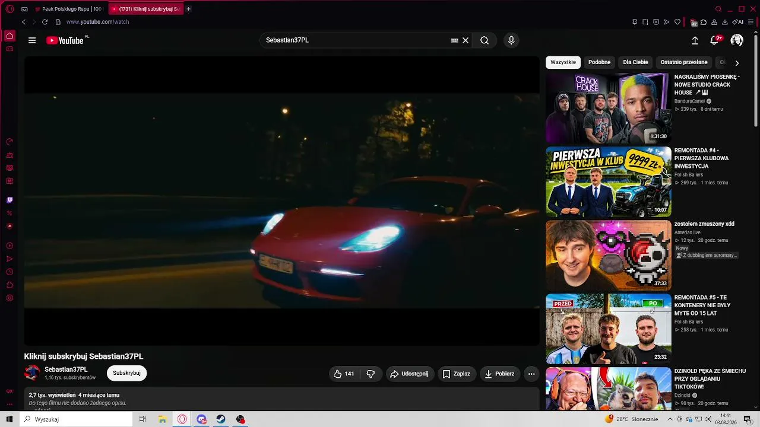Open the Sebastian37PL channel avatar
The image size is (760, 427).
(32, 373)
